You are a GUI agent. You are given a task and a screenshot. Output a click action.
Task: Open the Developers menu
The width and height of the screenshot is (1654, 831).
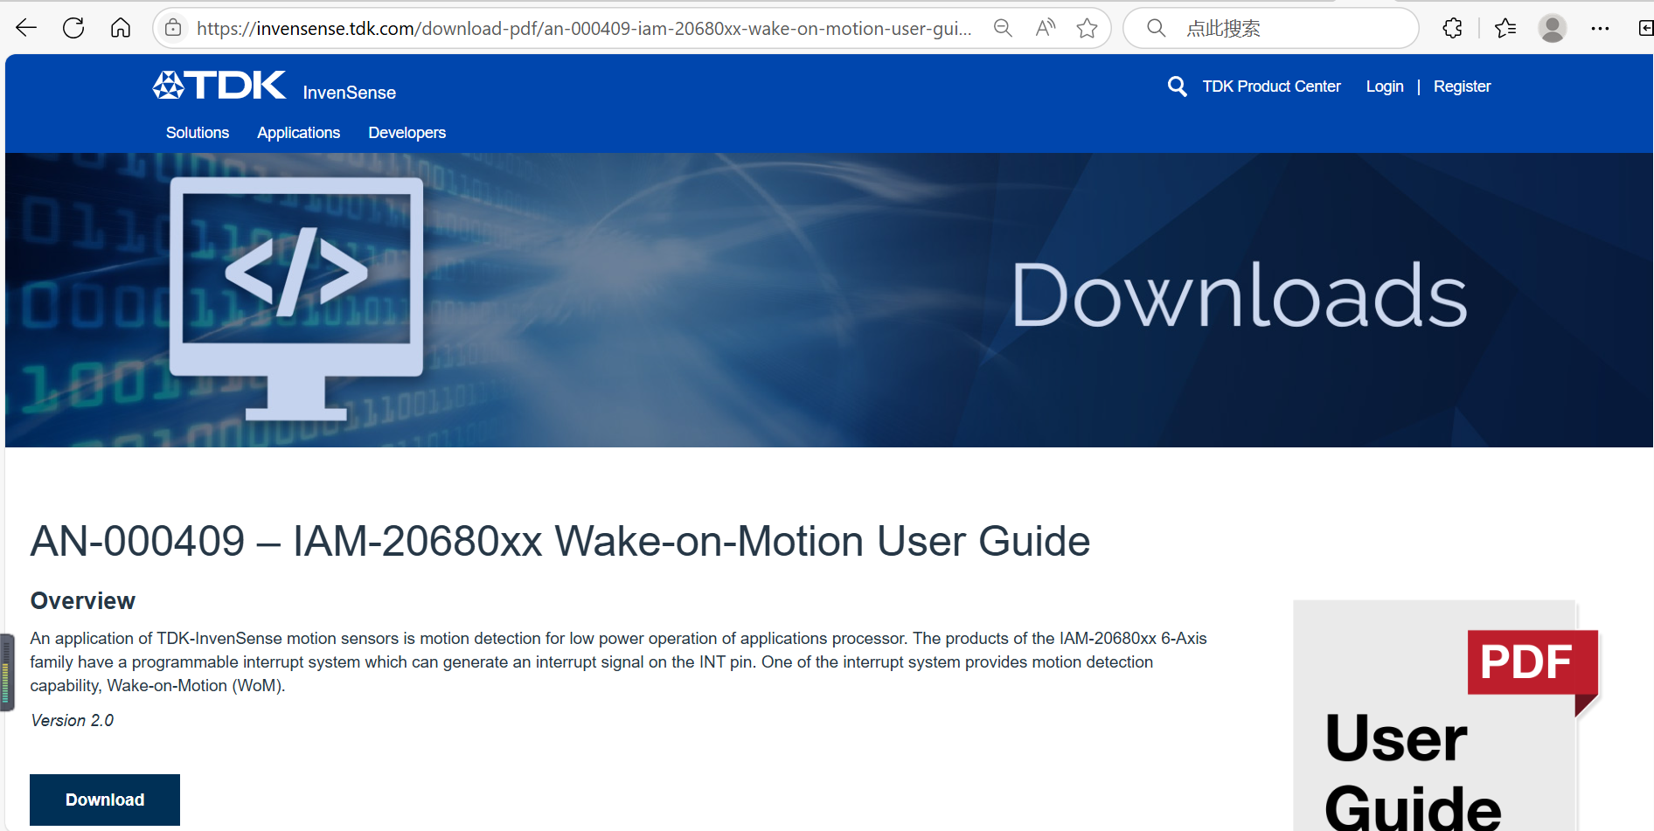tap(407, 133)
